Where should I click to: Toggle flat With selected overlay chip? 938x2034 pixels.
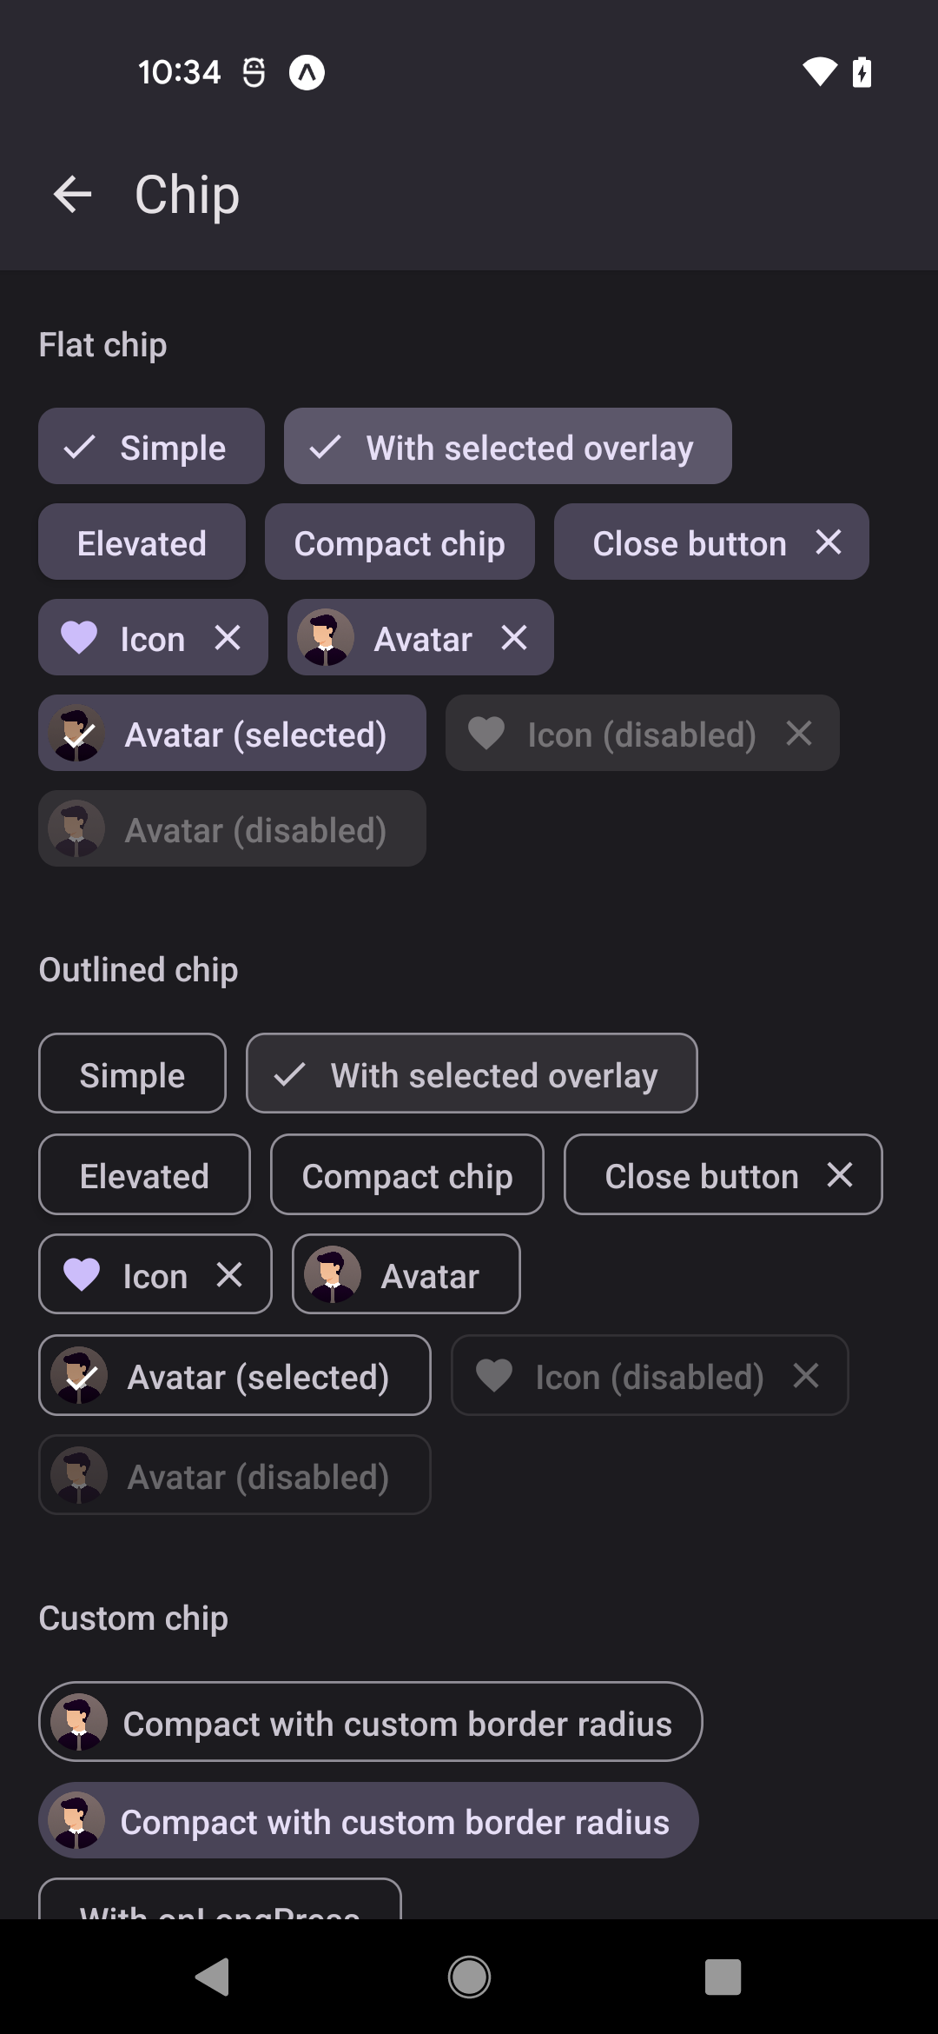507,447
